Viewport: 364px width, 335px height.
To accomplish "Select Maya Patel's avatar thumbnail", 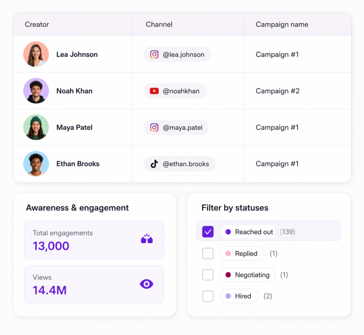I will tap(36, 127).
